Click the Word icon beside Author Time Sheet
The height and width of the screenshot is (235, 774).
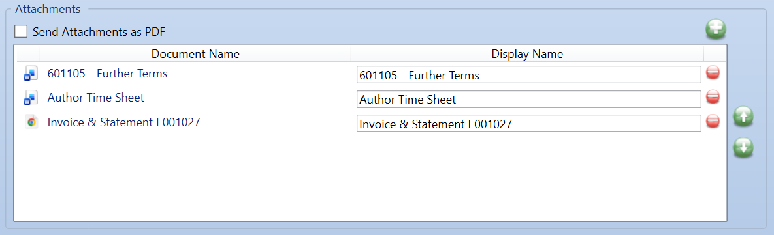[31, 98]
